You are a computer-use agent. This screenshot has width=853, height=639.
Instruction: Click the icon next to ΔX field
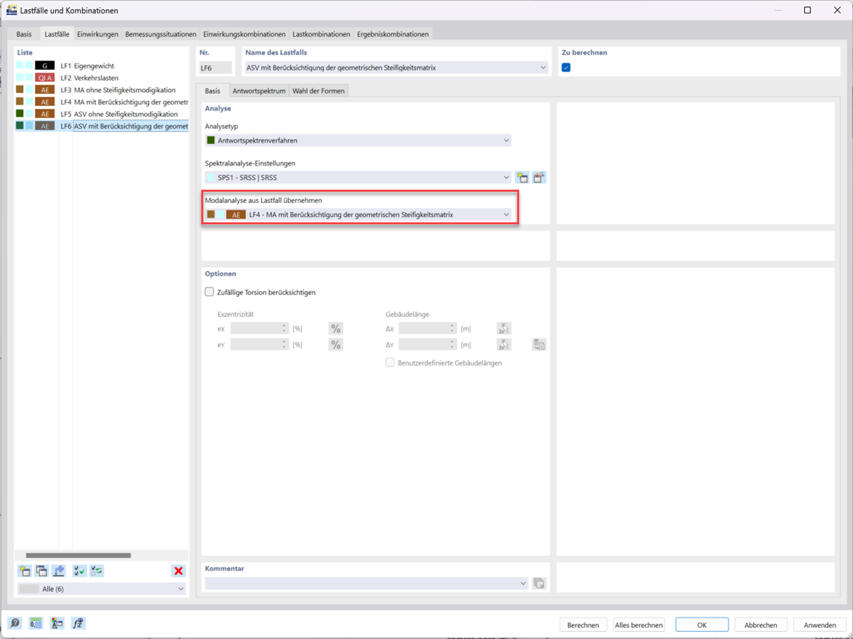click(x=504, y=329)
